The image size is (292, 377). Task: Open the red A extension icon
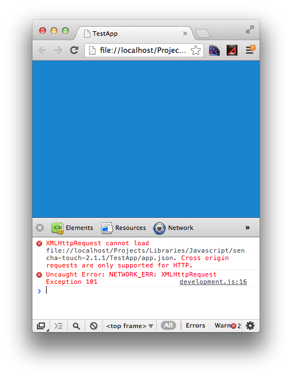(x=232, y=51)
